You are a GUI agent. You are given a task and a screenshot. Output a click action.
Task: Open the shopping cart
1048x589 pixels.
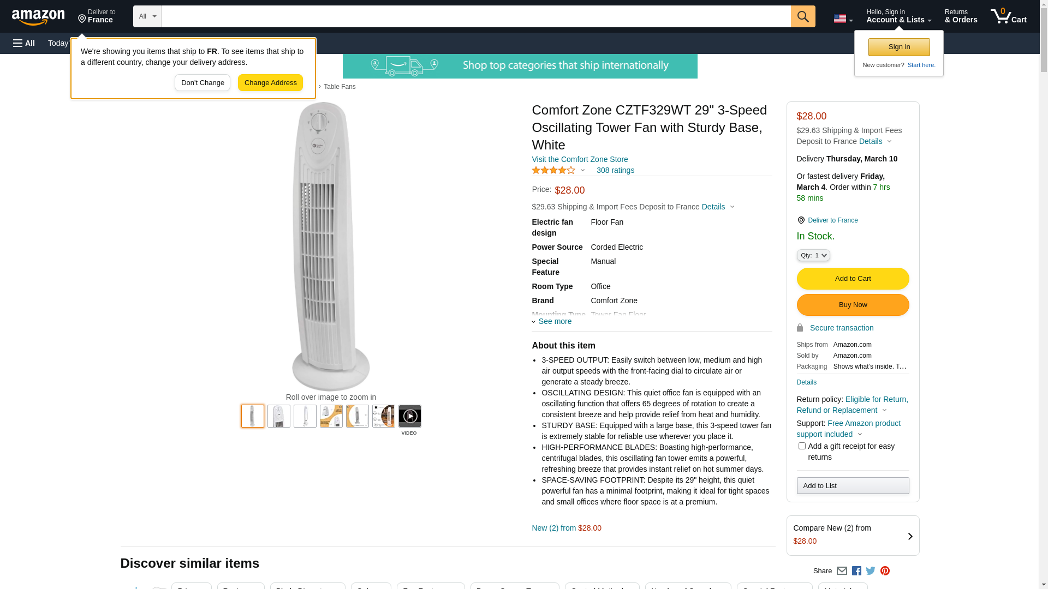(1009, 16)
